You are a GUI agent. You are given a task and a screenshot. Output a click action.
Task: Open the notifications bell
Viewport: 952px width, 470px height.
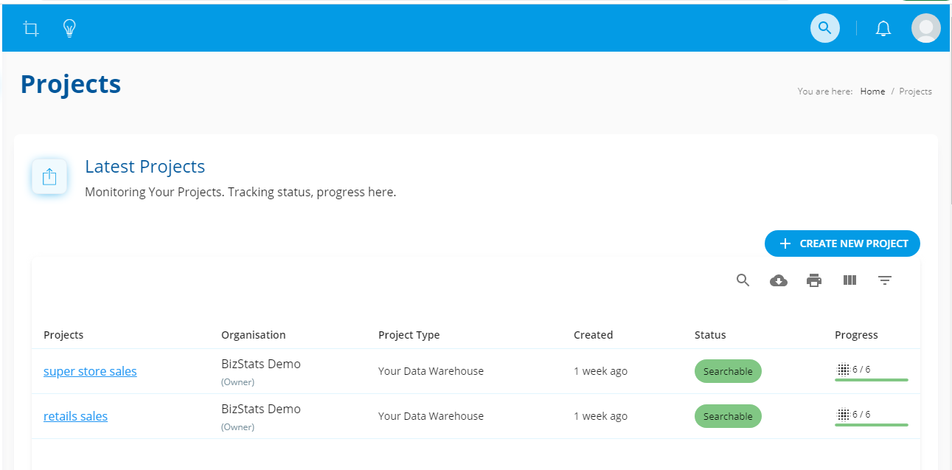[883, 29]
